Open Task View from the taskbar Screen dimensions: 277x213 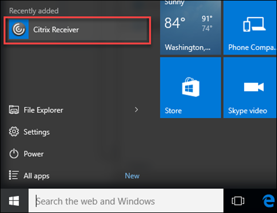pos(238,201)
